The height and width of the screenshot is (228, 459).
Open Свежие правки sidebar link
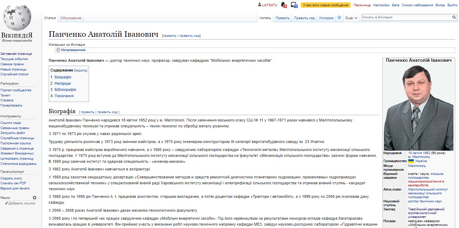(x=12, y=64)
